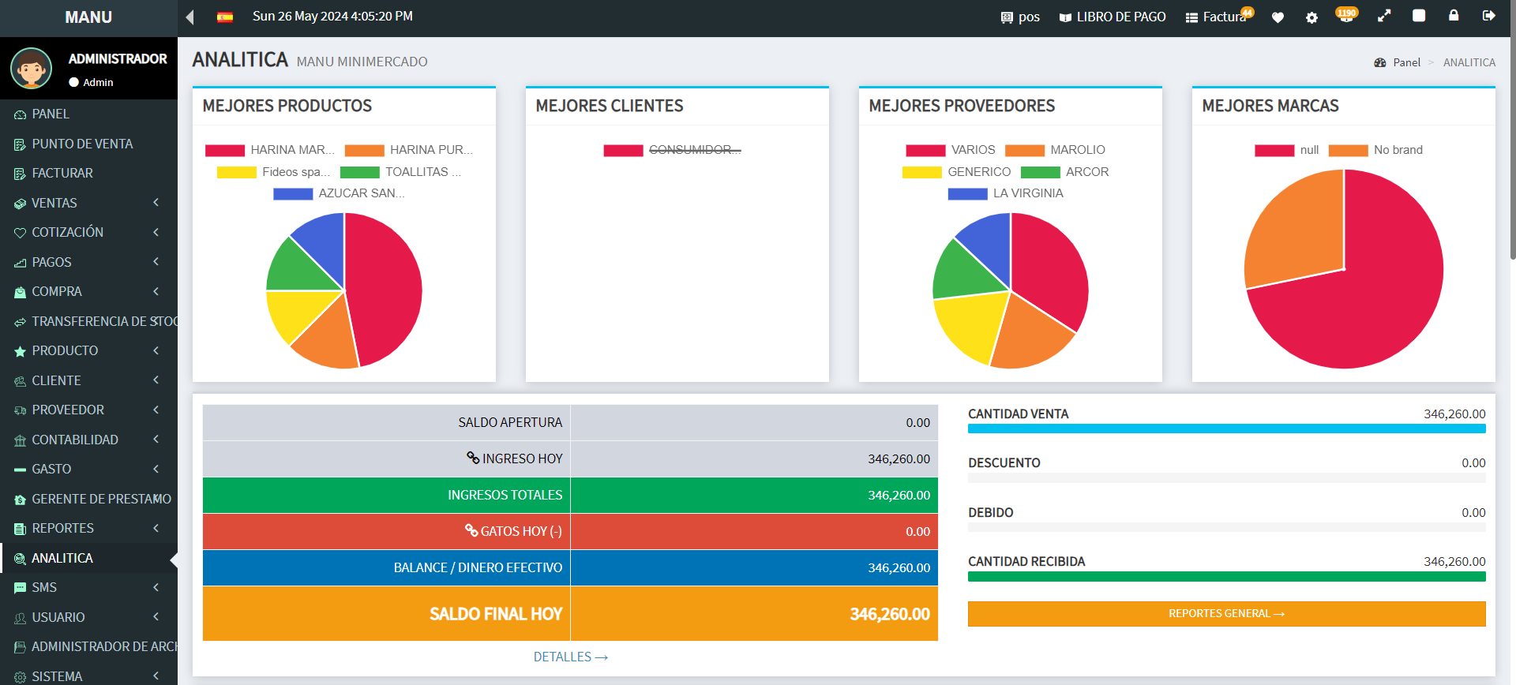Open notifications icon with 1190 badge
This screenshot has width=1516, height=685.
point(1346,16)
